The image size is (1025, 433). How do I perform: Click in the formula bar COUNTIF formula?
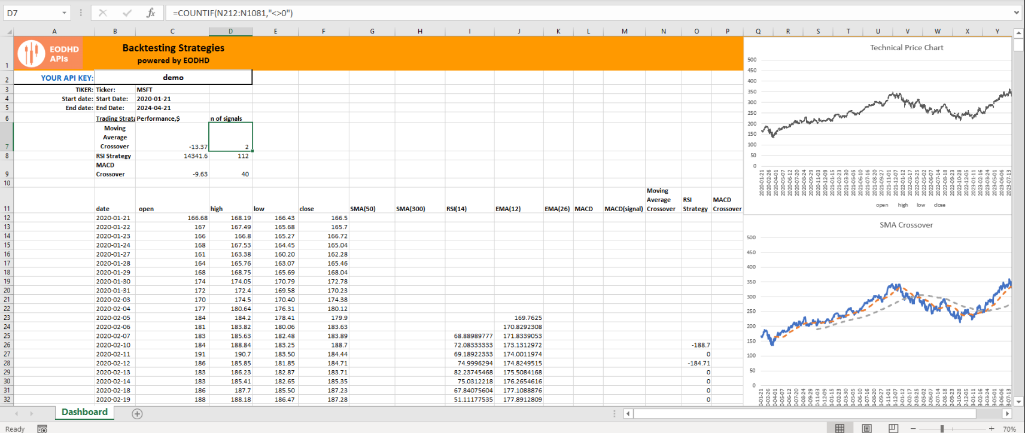(x=233, y=13)
